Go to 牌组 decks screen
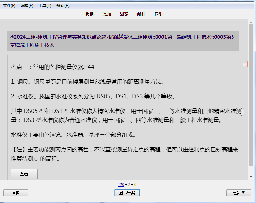 pos(89,14)
